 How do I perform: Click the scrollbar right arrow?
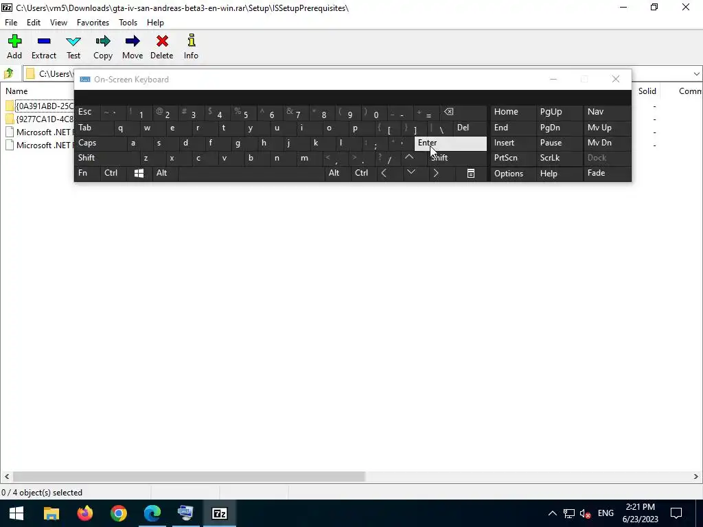coord(696,476)
